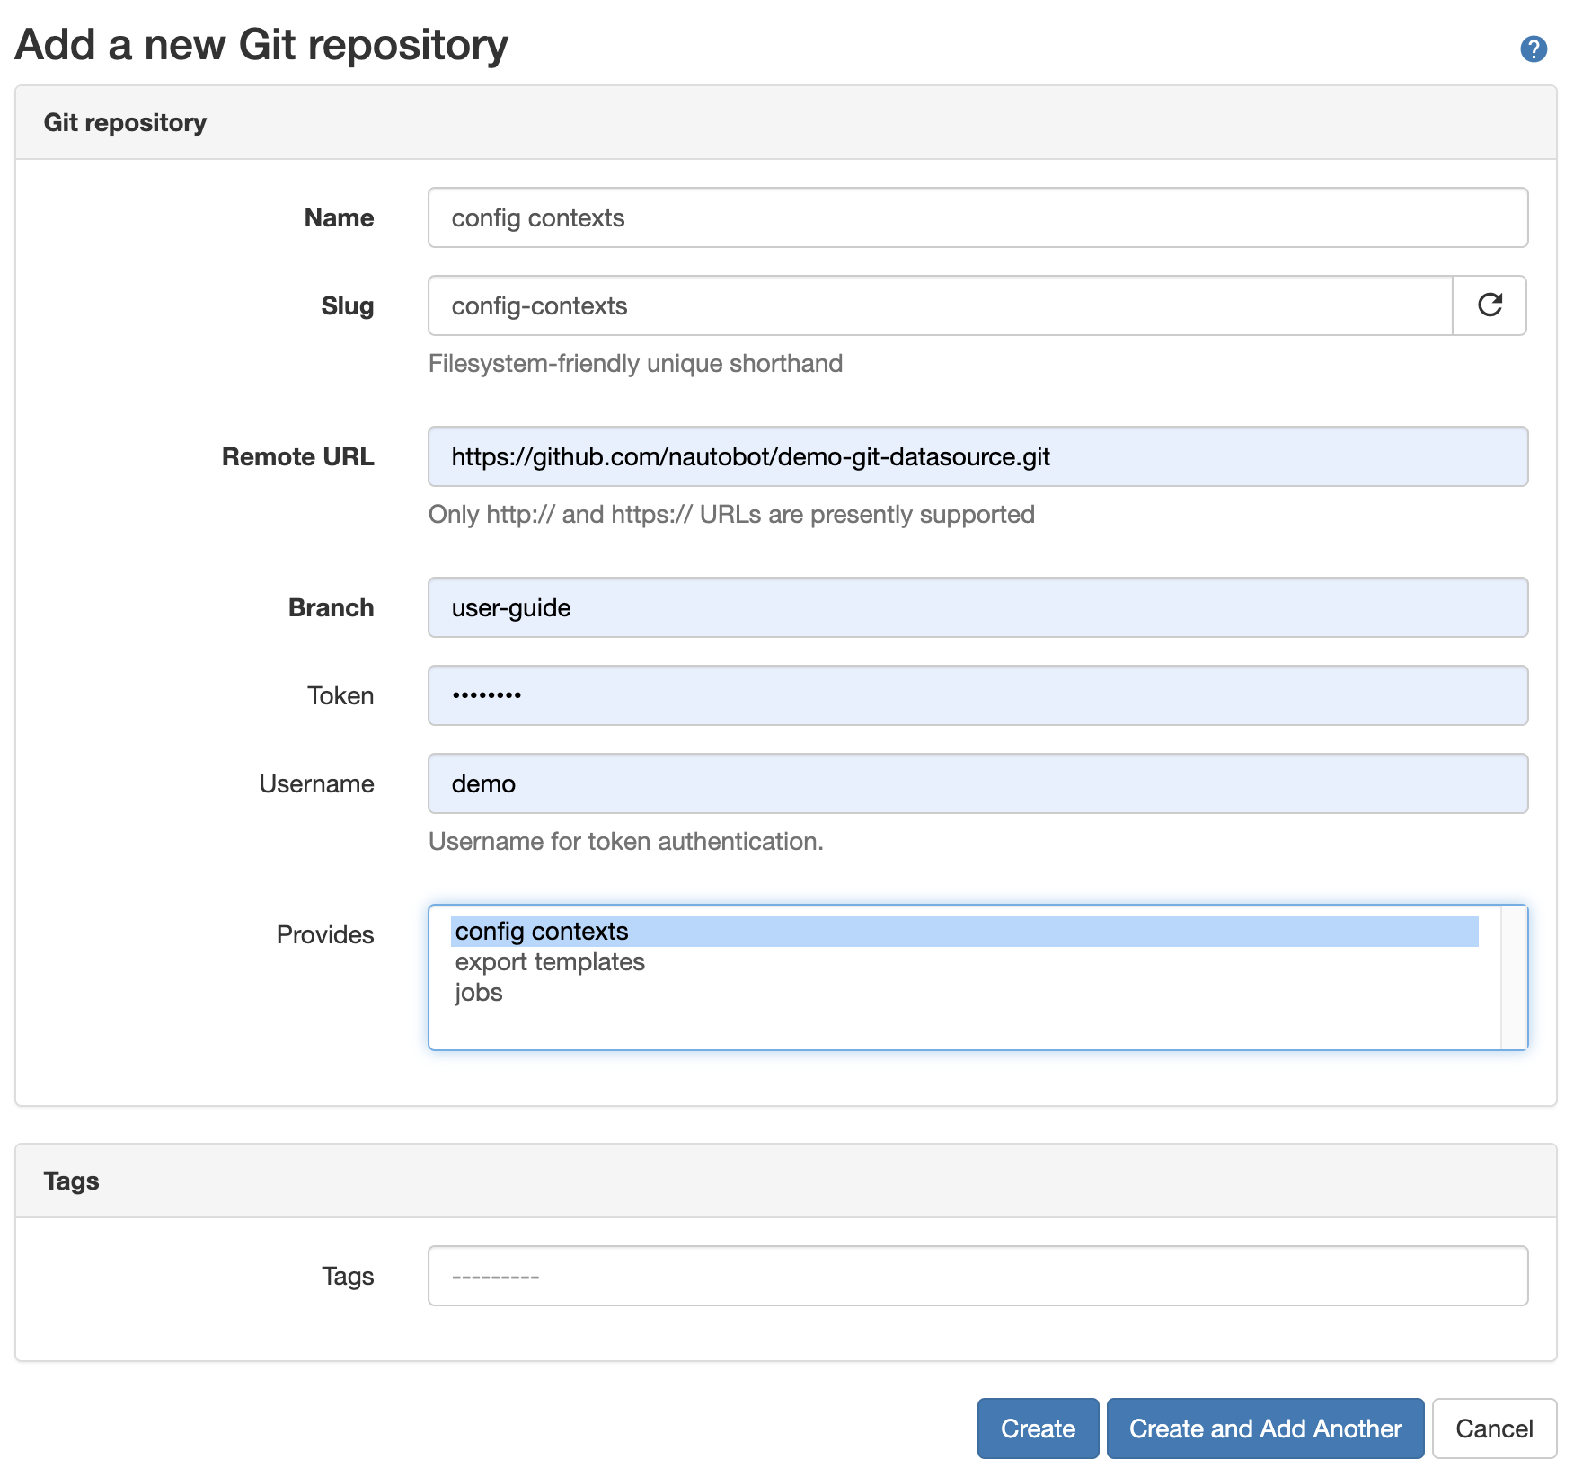Edit the Remote URL field
The height and width of the screenshot is (1477, 1574).
(977, 456)
